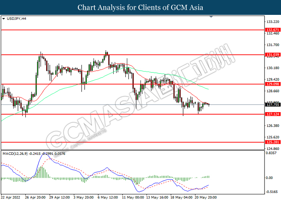The width and height of the screenshot is (281, 201).
Task: Click the 126.380 value on price axis
Action: click(x=273, y=125)
